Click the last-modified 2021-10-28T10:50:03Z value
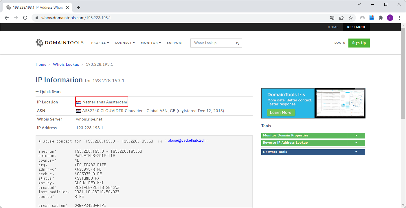406x208 pixels. (x=97, y=192)
